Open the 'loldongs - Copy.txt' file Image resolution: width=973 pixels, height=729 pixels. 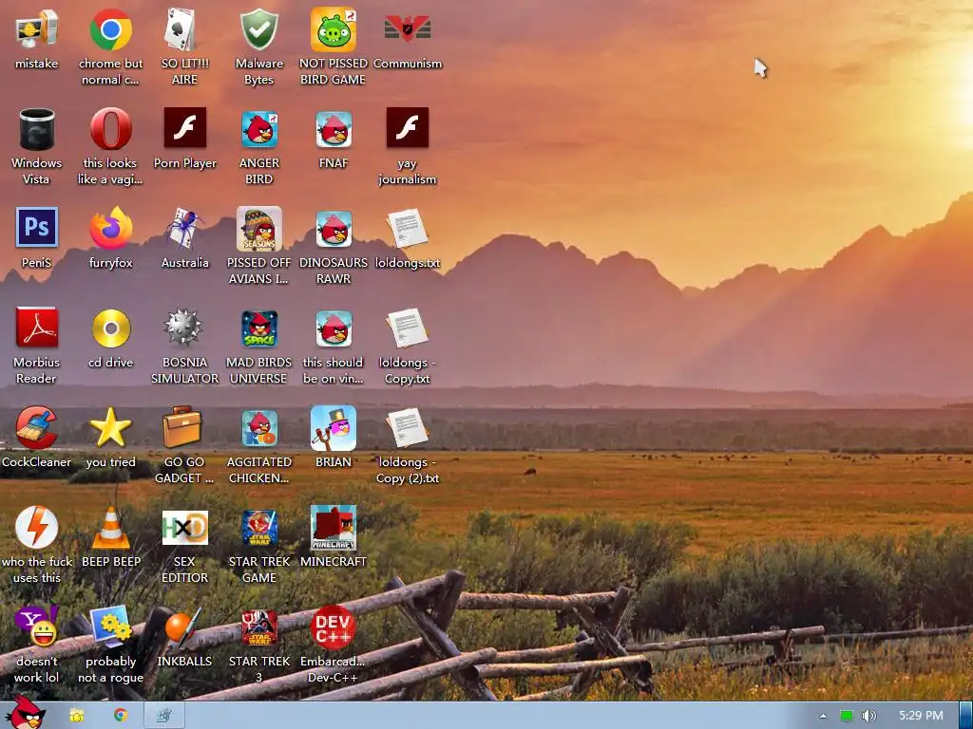(x=407, y=328)
